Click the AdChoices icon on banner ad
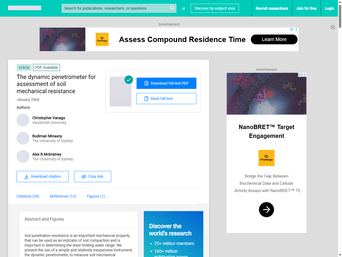The height and width of the screenshot is (257, 342). tap(292, 29)
